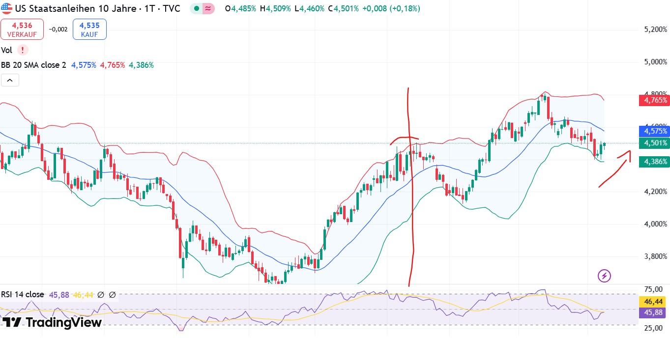Click the pink delayed-data ≈ icon

pos(208,9)
